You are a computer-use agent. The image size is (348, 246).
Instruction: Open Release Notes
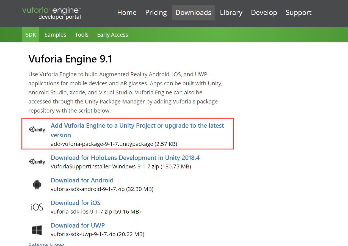point(46,244)
